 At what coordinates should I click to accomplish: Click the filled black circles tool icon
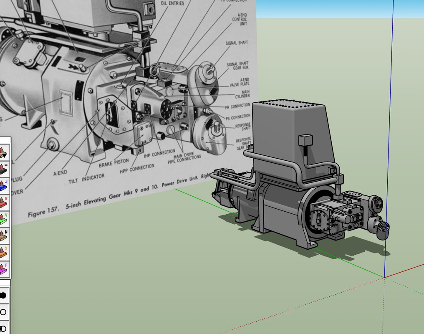click(x=3, y=296)
